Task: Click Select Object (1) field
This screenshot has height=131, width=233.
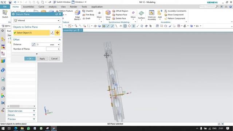Action: pyautogui.click(x=32, y=33)
